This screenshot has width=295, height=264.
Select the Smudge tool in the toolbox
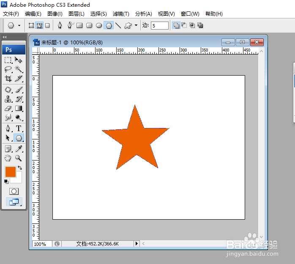8,117
